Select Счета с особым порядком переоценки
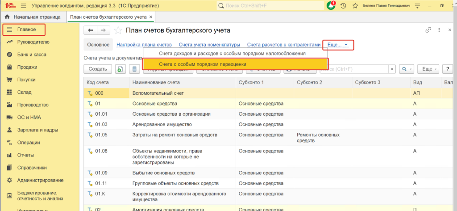The height and width of the screenshot is (211, 457). point(203,64)
